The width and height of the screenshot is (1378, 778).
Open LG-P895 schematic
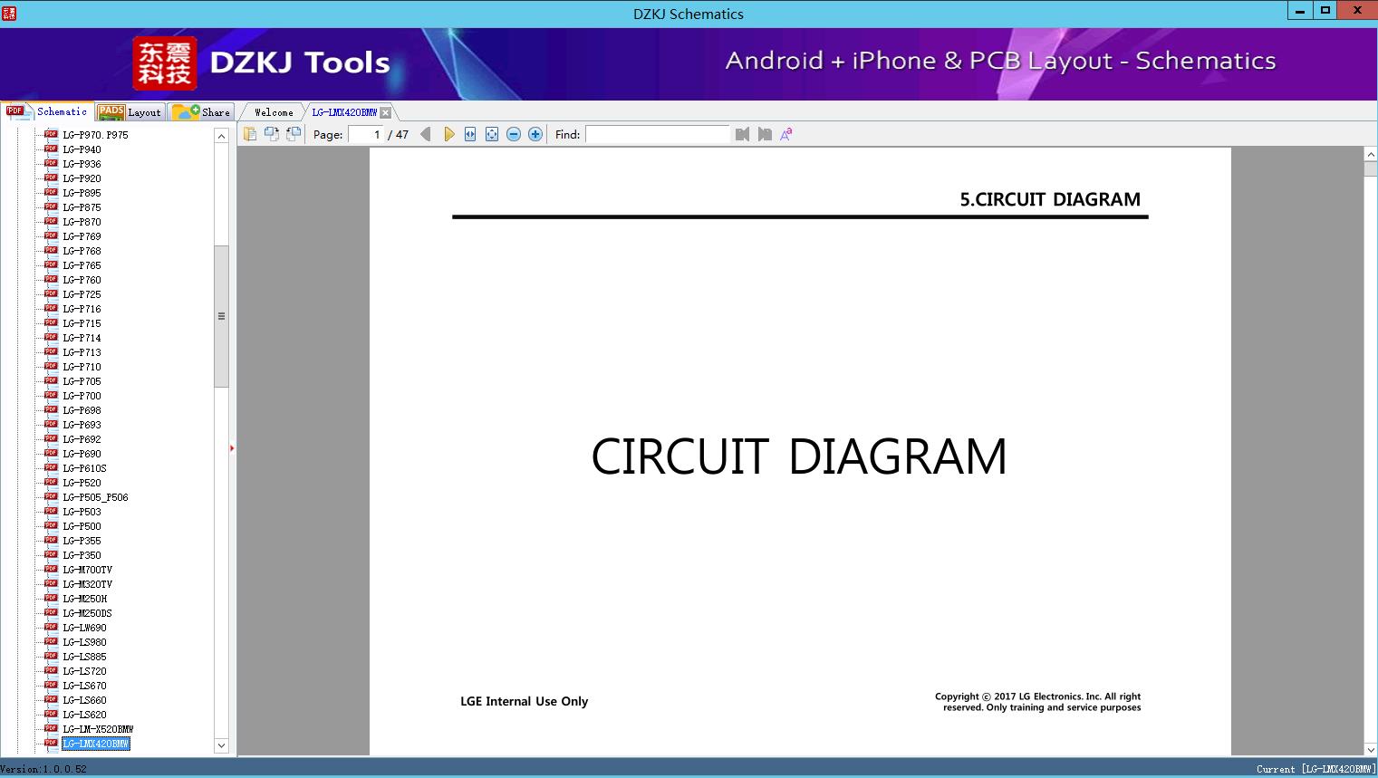82,193
